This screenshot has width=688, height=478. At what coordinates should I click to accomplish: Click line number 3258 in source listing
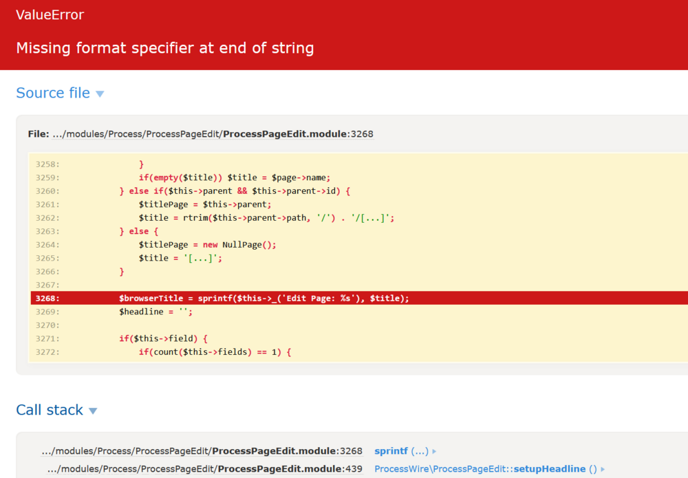[47, 164]
